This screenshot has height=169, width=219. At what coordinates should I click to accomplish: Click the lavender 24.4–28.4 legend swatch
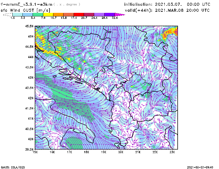tap(99, 14)
